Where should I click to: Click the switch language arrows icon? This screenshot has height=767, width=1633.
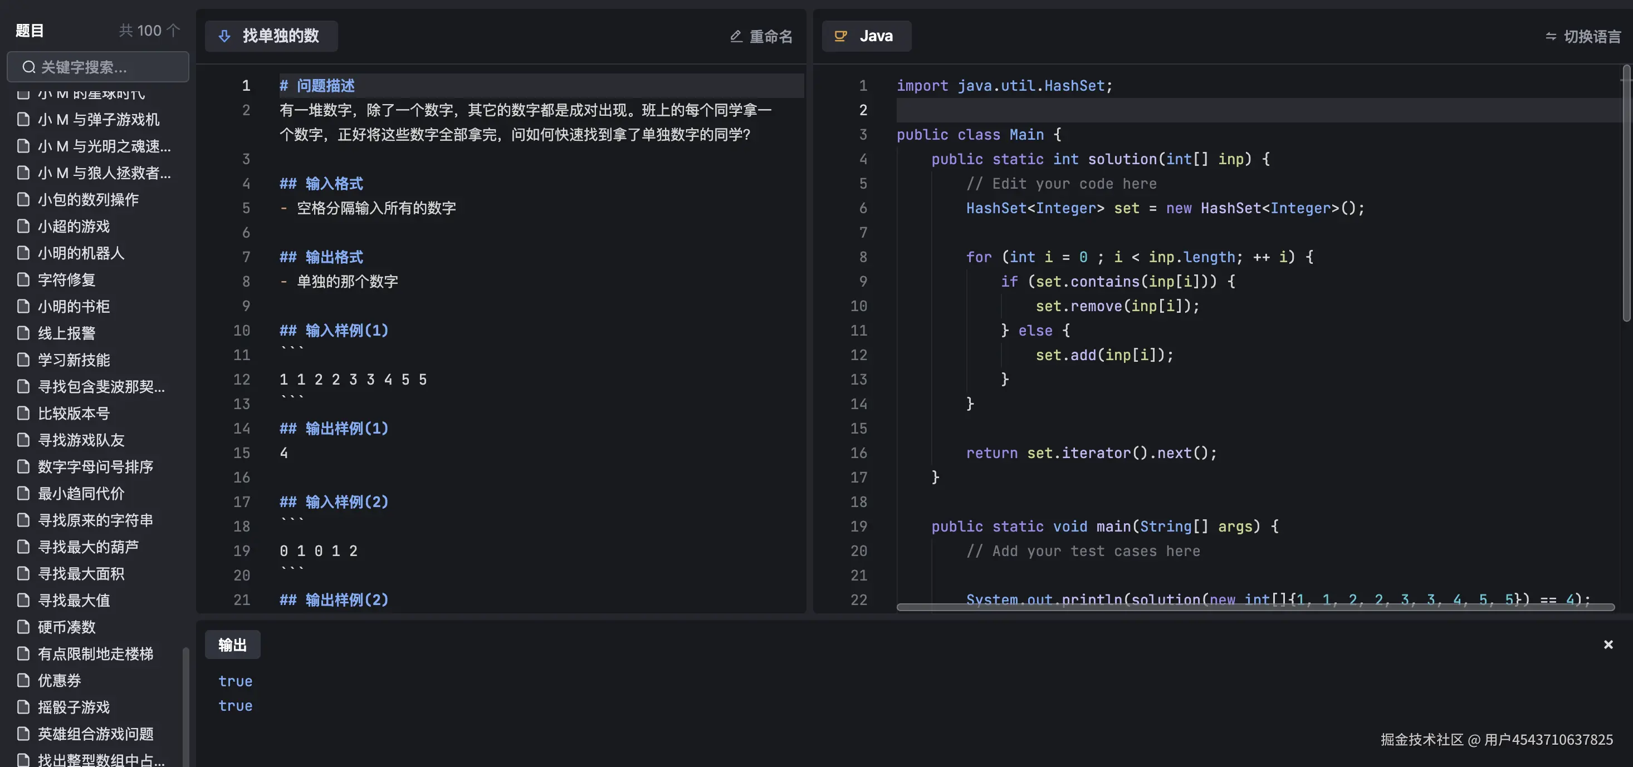tap(1551, 37)
